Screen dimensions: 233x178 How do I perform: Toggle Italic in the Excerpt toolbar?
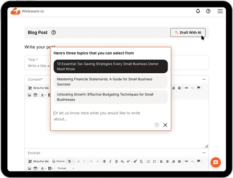tap(110, 161)
